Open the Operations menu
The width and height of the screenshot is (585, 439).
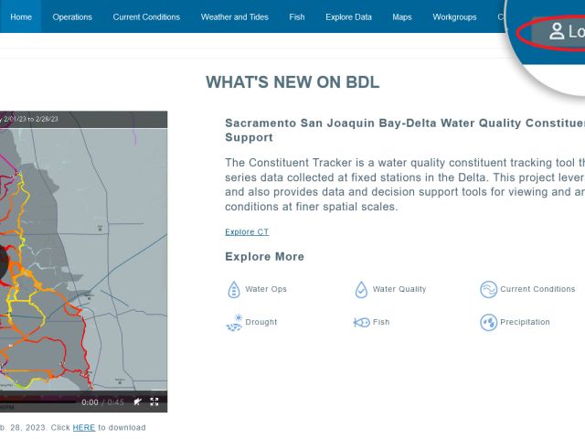(72, 16)
